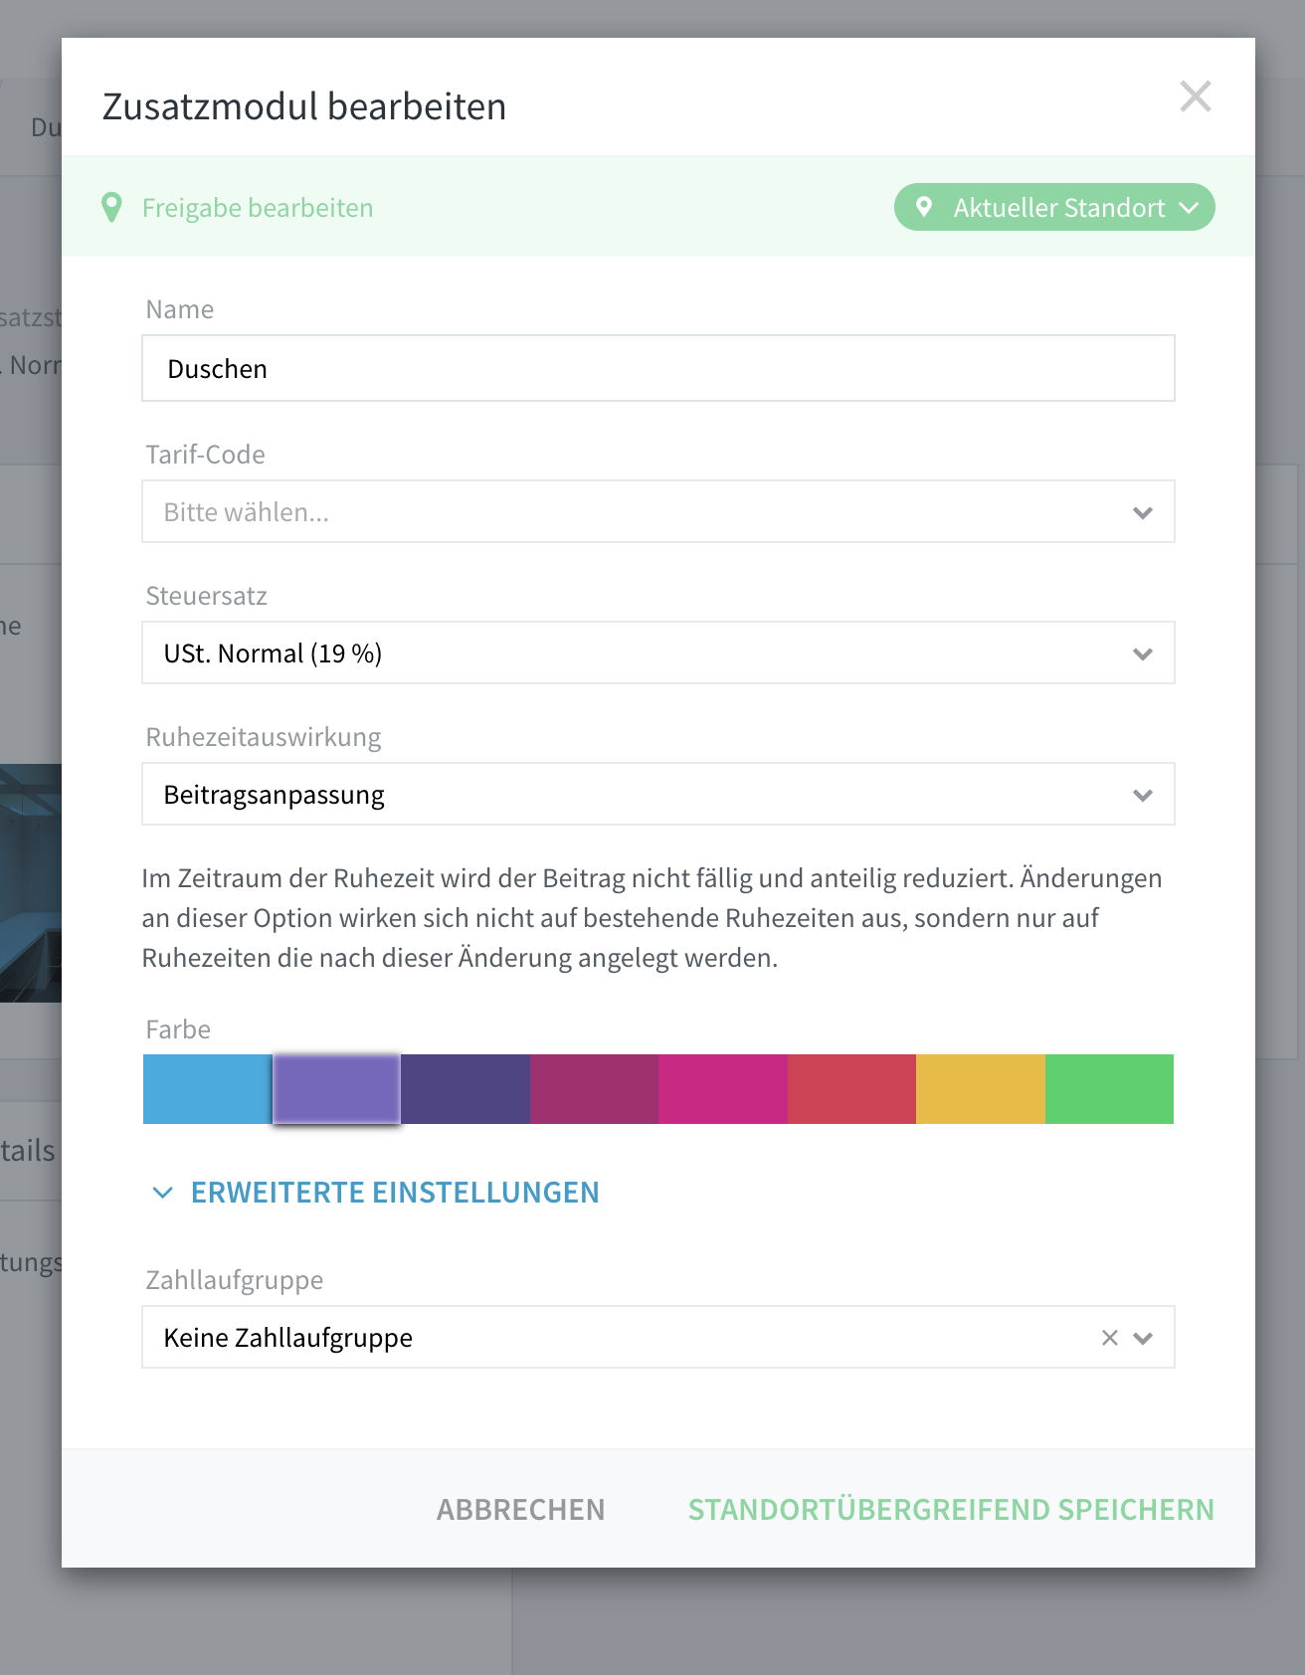The height and width of the screenshot is (1675, 1305).
Task: Pick the selected violet color swatch
Action: pos(336,1089)
